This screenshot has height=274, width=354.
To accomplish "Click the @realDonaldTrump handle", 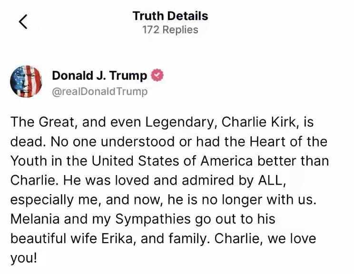I will point(99,91).
